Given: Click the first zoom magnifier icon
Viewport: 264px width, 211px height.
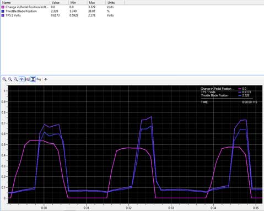Looking at the screenshot, I should coord(4,79).
